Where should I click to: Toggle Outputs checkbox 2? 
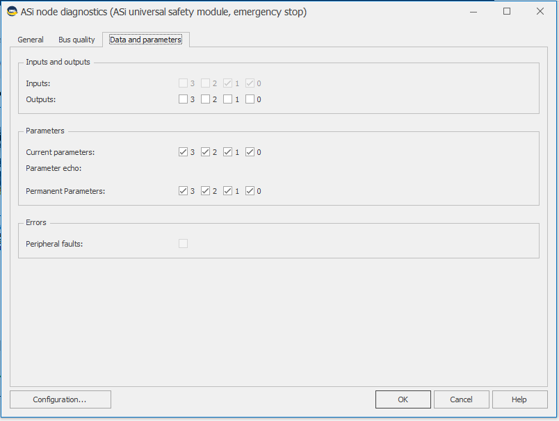(205, 99)
